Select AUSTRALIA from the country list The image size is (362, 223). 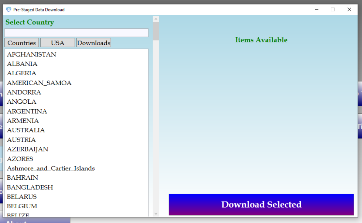point(26,130)
